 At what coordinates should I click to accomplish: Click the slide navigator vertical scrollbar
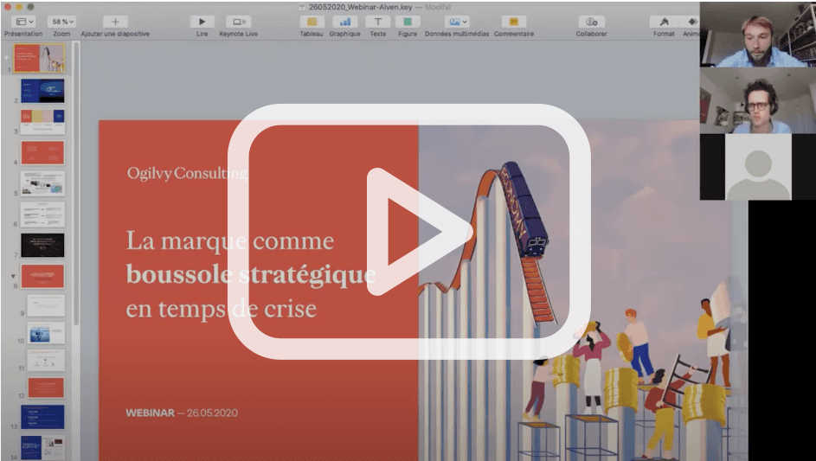(x=76, y=184)
